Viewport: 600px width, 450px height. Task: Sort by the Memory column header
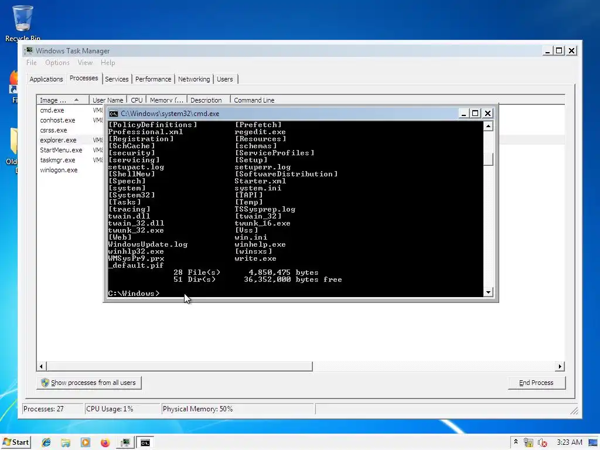click(x=166, y=100)
